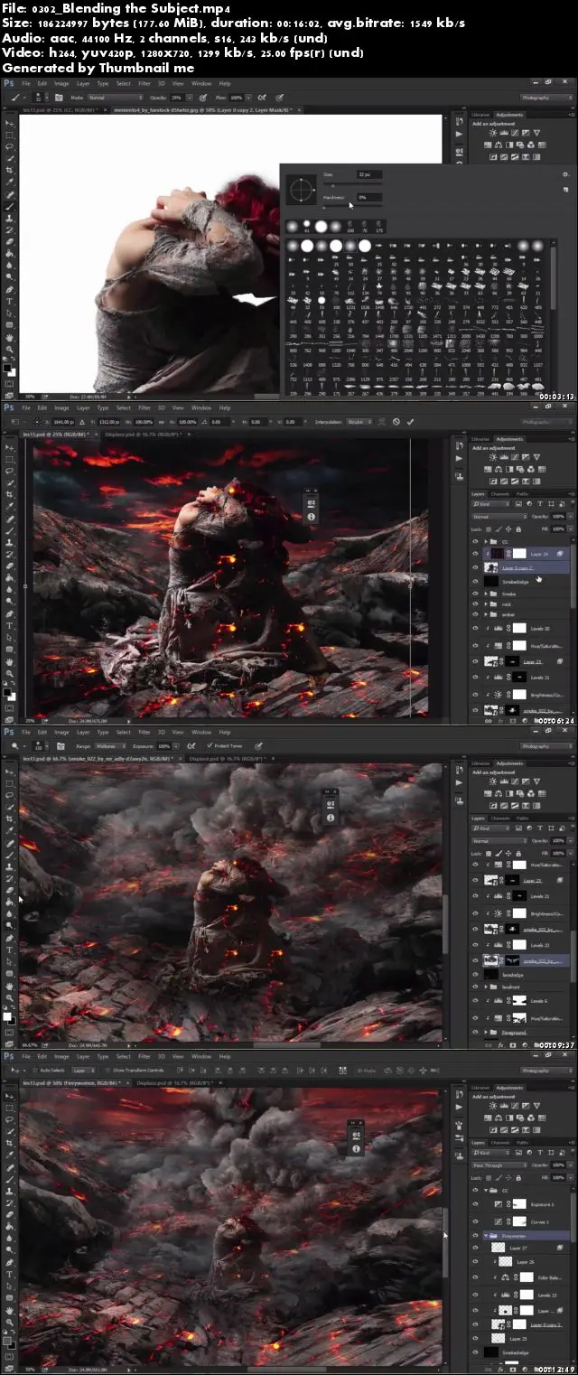This screenshot has height=1375, width=578.
Task: Add Brightness/Contrast adjustment in the 00:03:13 frame
Action: (493, 133)
